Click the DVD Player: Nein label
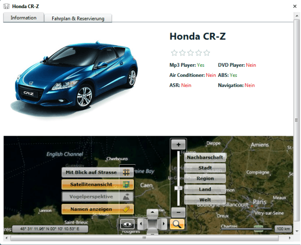 point(237,65)
